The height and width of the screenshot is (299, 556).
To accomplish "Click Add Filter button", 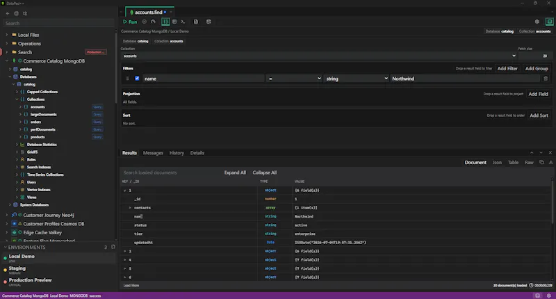I will (x=507, y=68).
